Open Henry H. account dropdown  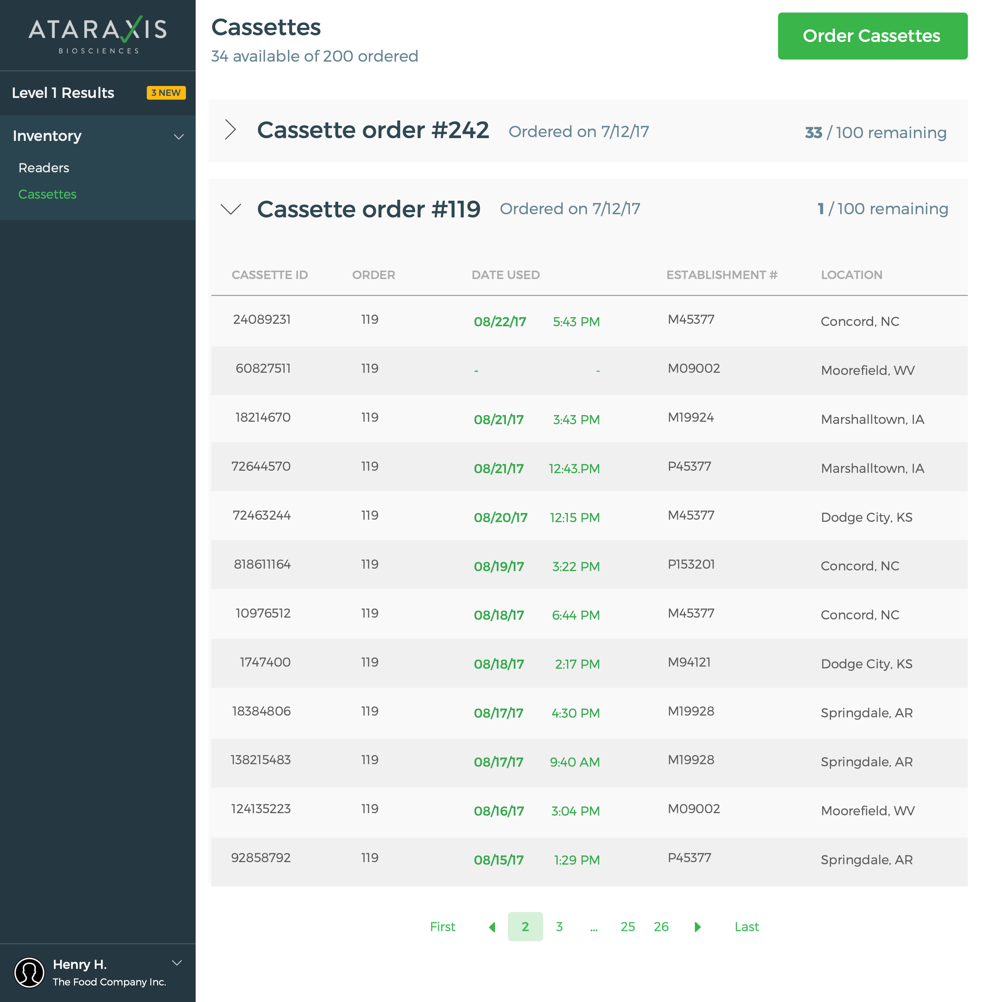(x=177, y=963)
